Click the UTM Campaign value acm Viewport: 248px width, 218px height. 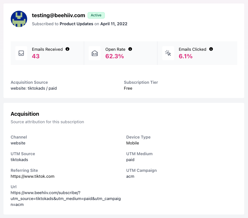pyautogui.click(x=130, y=176)
